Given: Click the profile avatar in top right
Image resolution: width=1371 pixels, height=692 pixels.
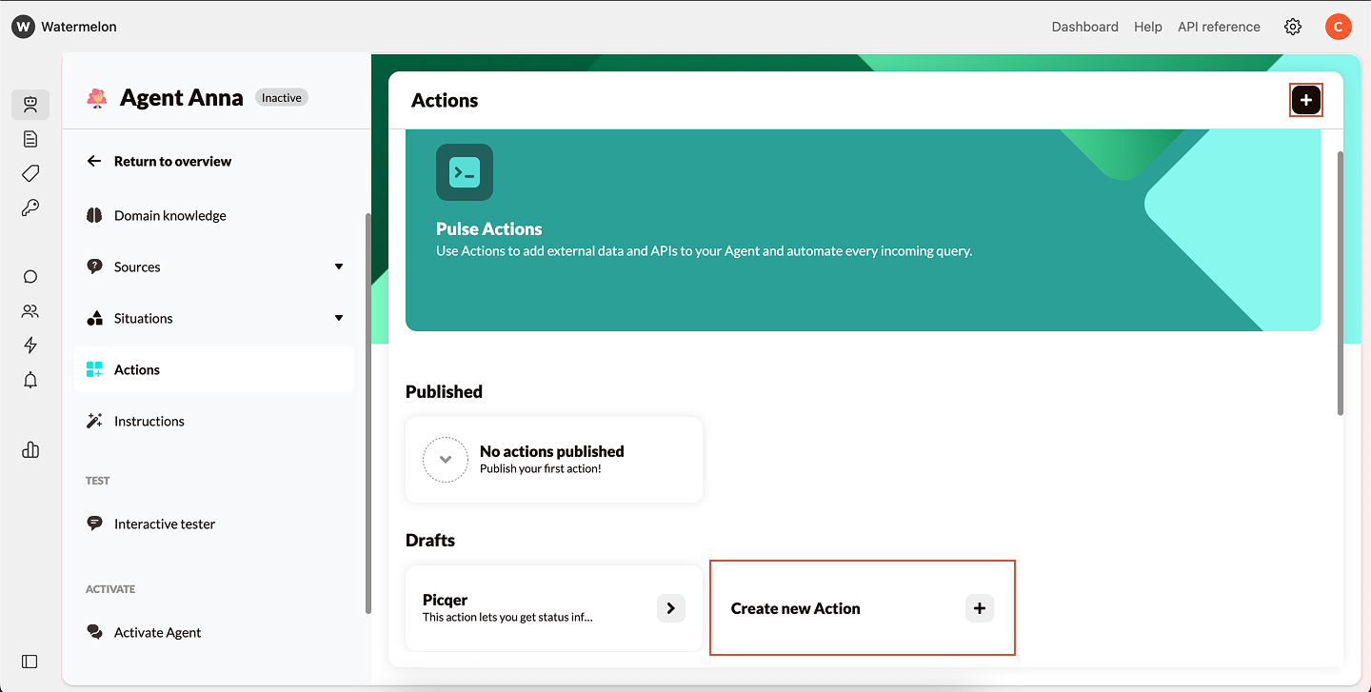Looking at the screenshot, I should coord(1339,27).
